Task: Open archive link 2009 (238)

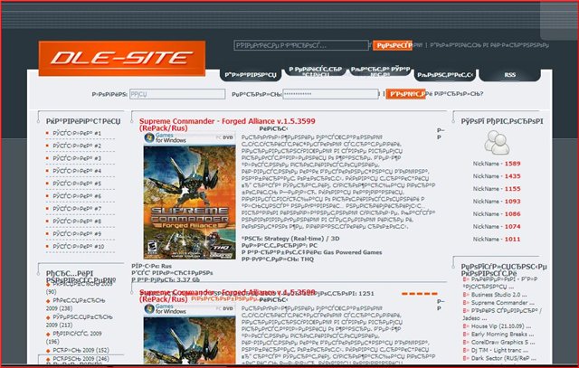Action: pyautogui.click(x=76, y=305)
